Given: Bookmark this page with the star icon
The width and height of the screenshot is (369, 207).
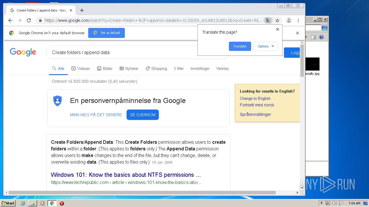Looking at the screenshot, I should pos(277,20).
